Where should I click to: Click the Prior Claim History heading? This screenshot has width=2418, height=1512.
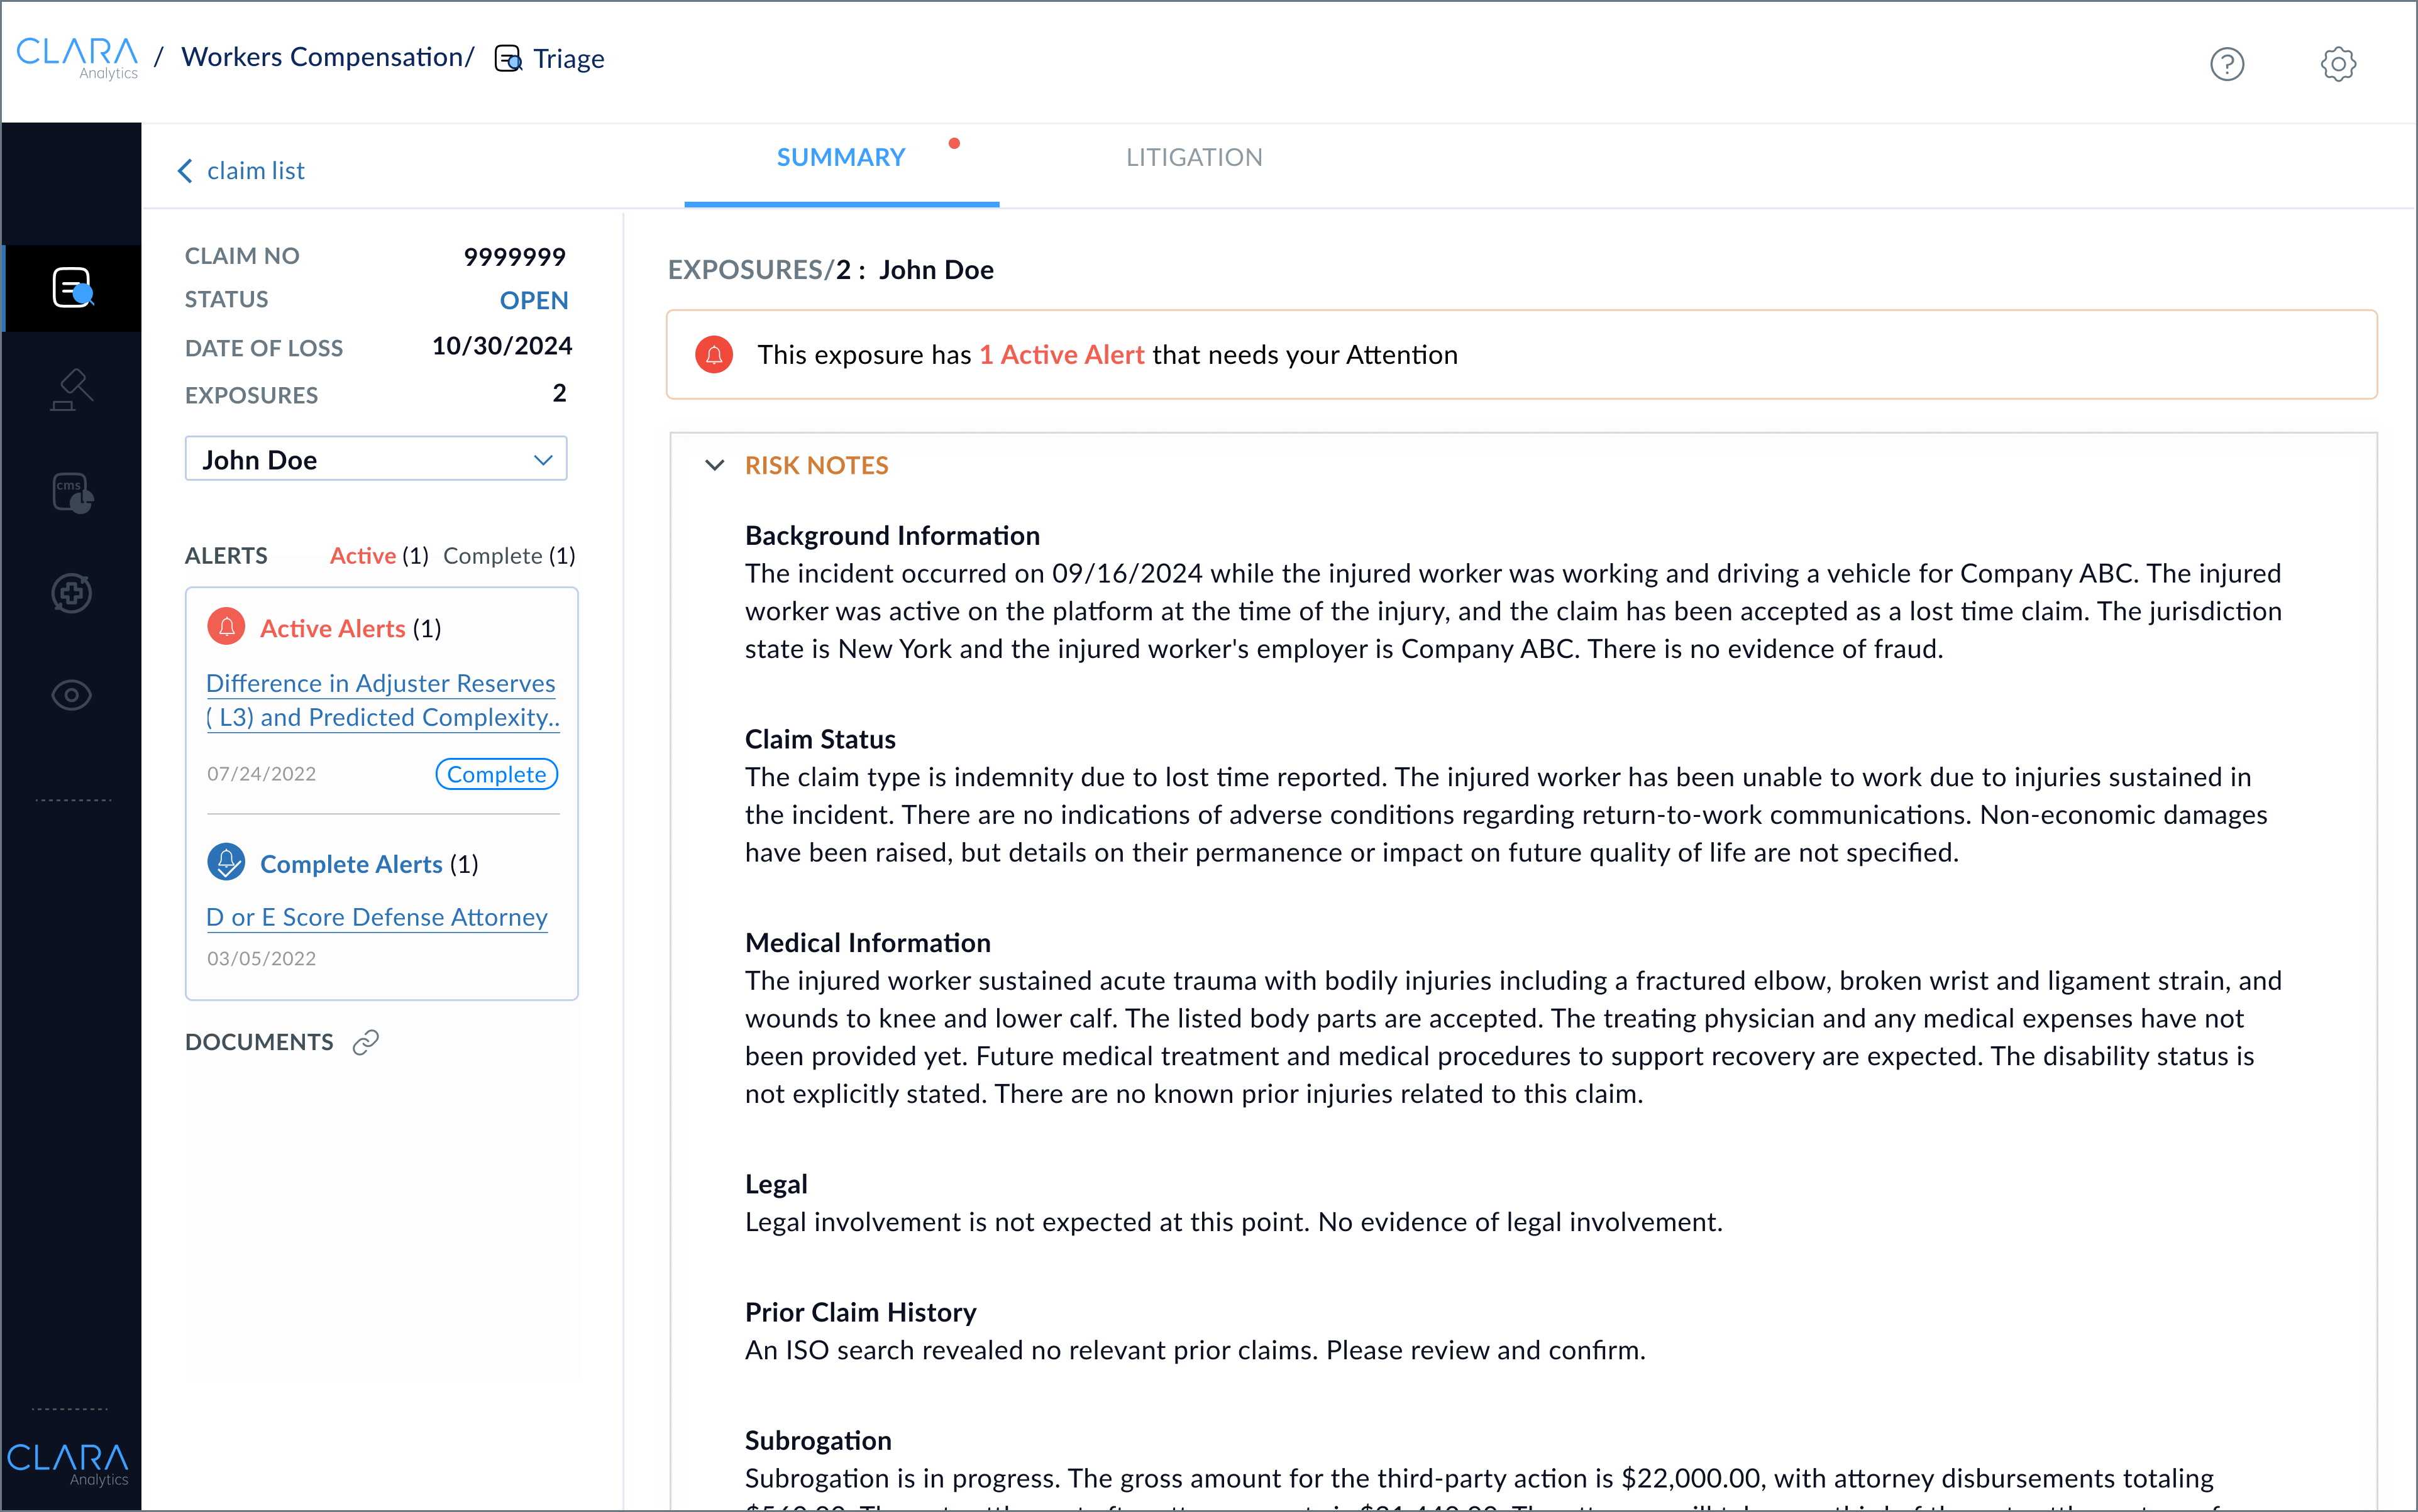pos(860,1312)
